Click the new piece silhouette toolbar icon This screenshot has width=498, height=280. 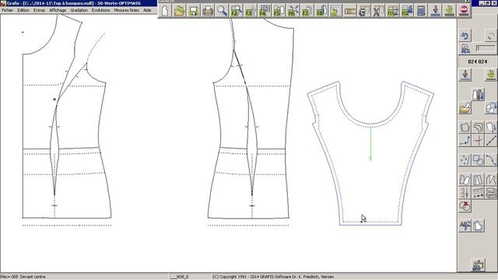click(x=165, y=11)
